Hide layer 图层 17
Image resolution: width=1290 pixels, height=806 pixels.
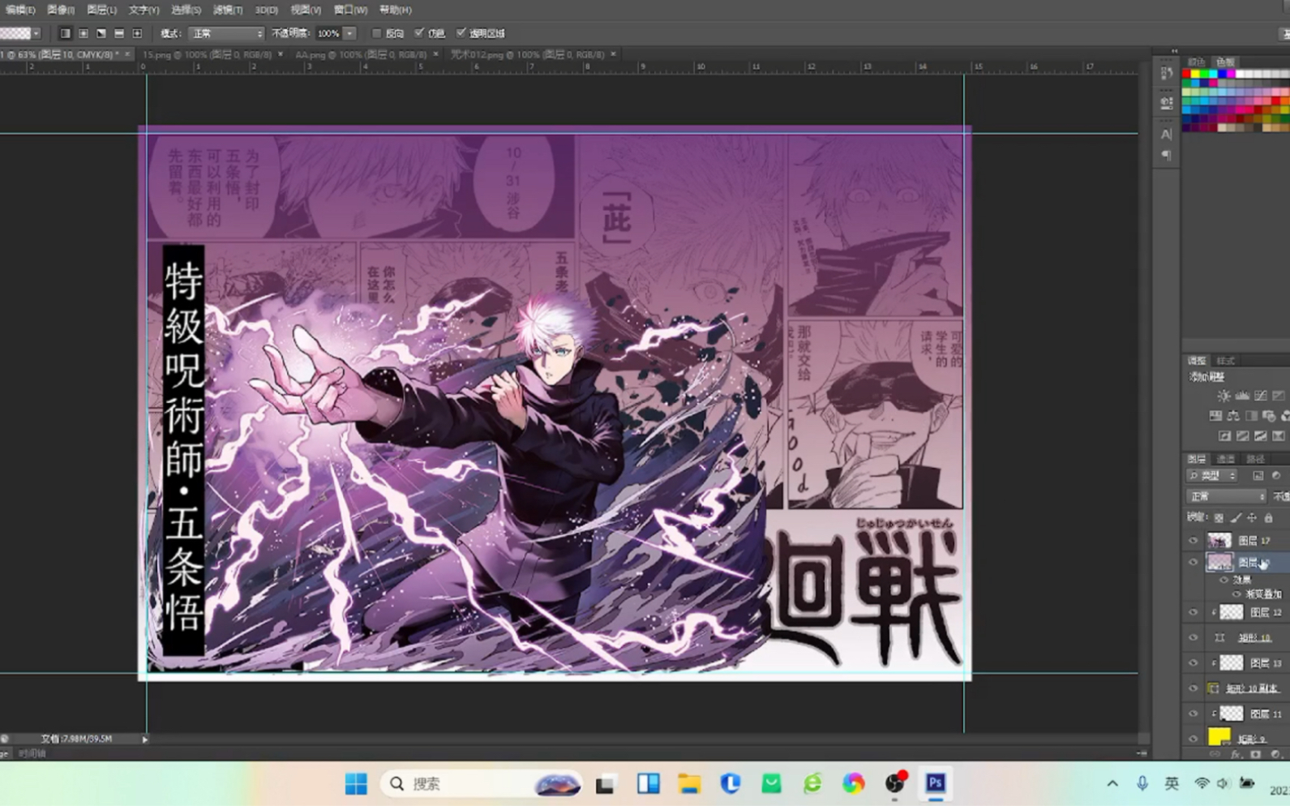click(1193, 541)
